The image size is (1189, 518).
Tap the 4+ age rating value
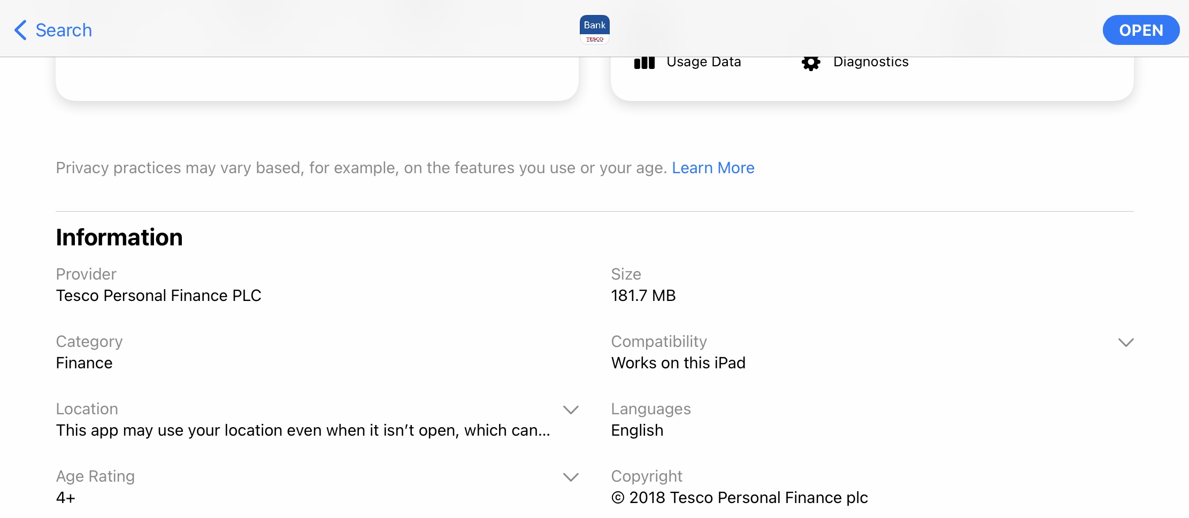(x=66, y=498)
